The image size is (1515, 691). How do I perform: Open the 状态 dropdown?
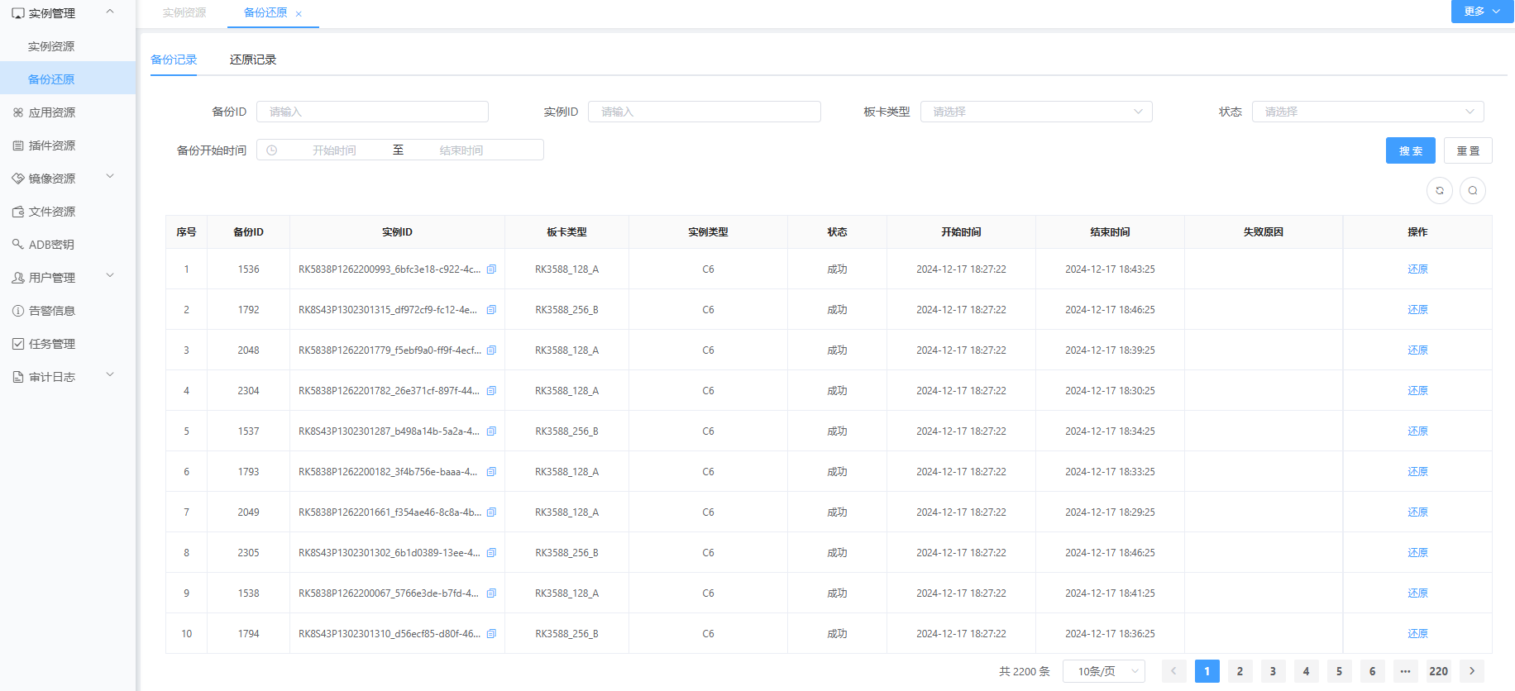pyautogui.click(x=1368, y=112)
